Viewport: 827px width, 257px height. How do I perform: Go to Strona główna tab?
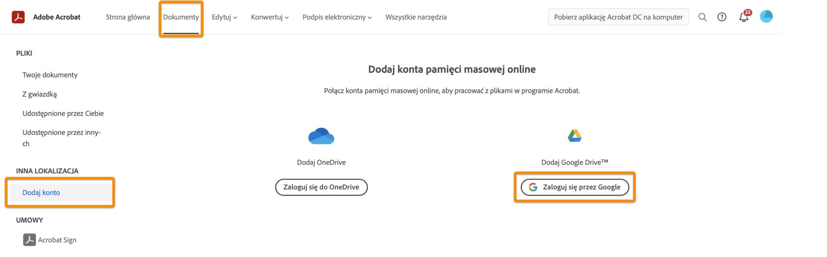[x=128, y=17]
